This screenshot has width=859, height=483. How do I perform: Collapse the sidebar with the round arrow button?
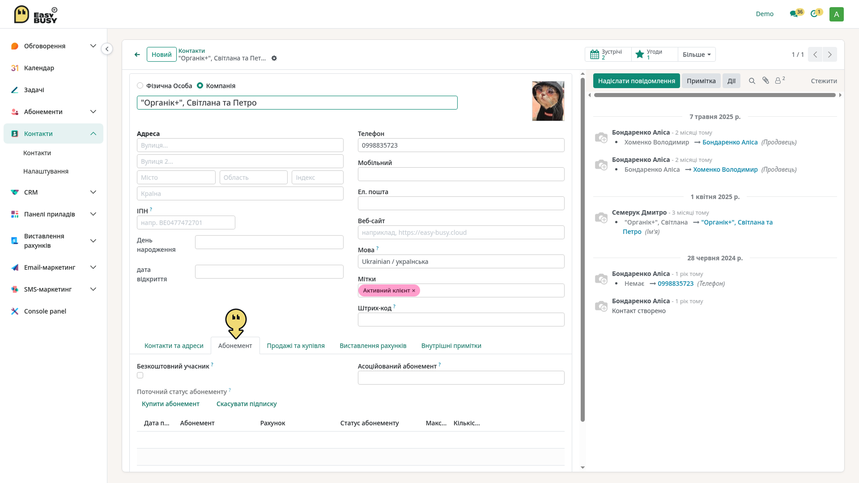[x=107, y=49]
